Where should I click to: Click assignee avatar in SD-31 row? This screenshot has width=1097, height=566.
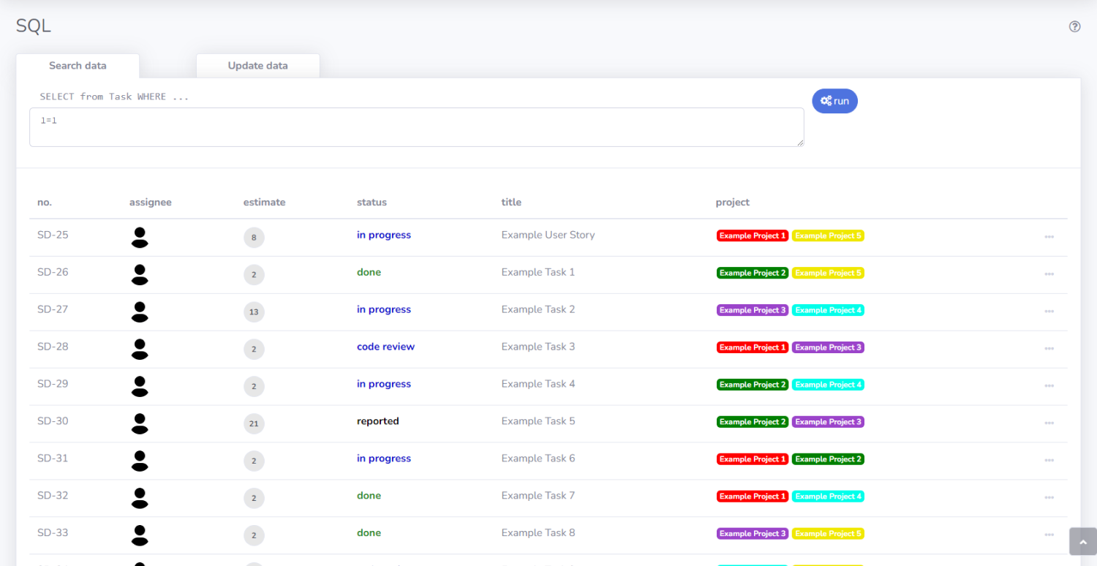point(140,461)
